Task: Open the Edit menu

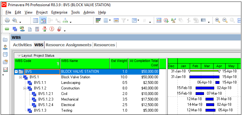Action: point(18,12)
